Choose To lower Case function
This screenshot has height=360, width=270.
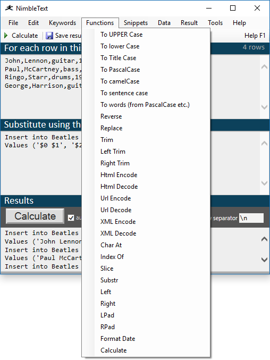pos(146,46)
